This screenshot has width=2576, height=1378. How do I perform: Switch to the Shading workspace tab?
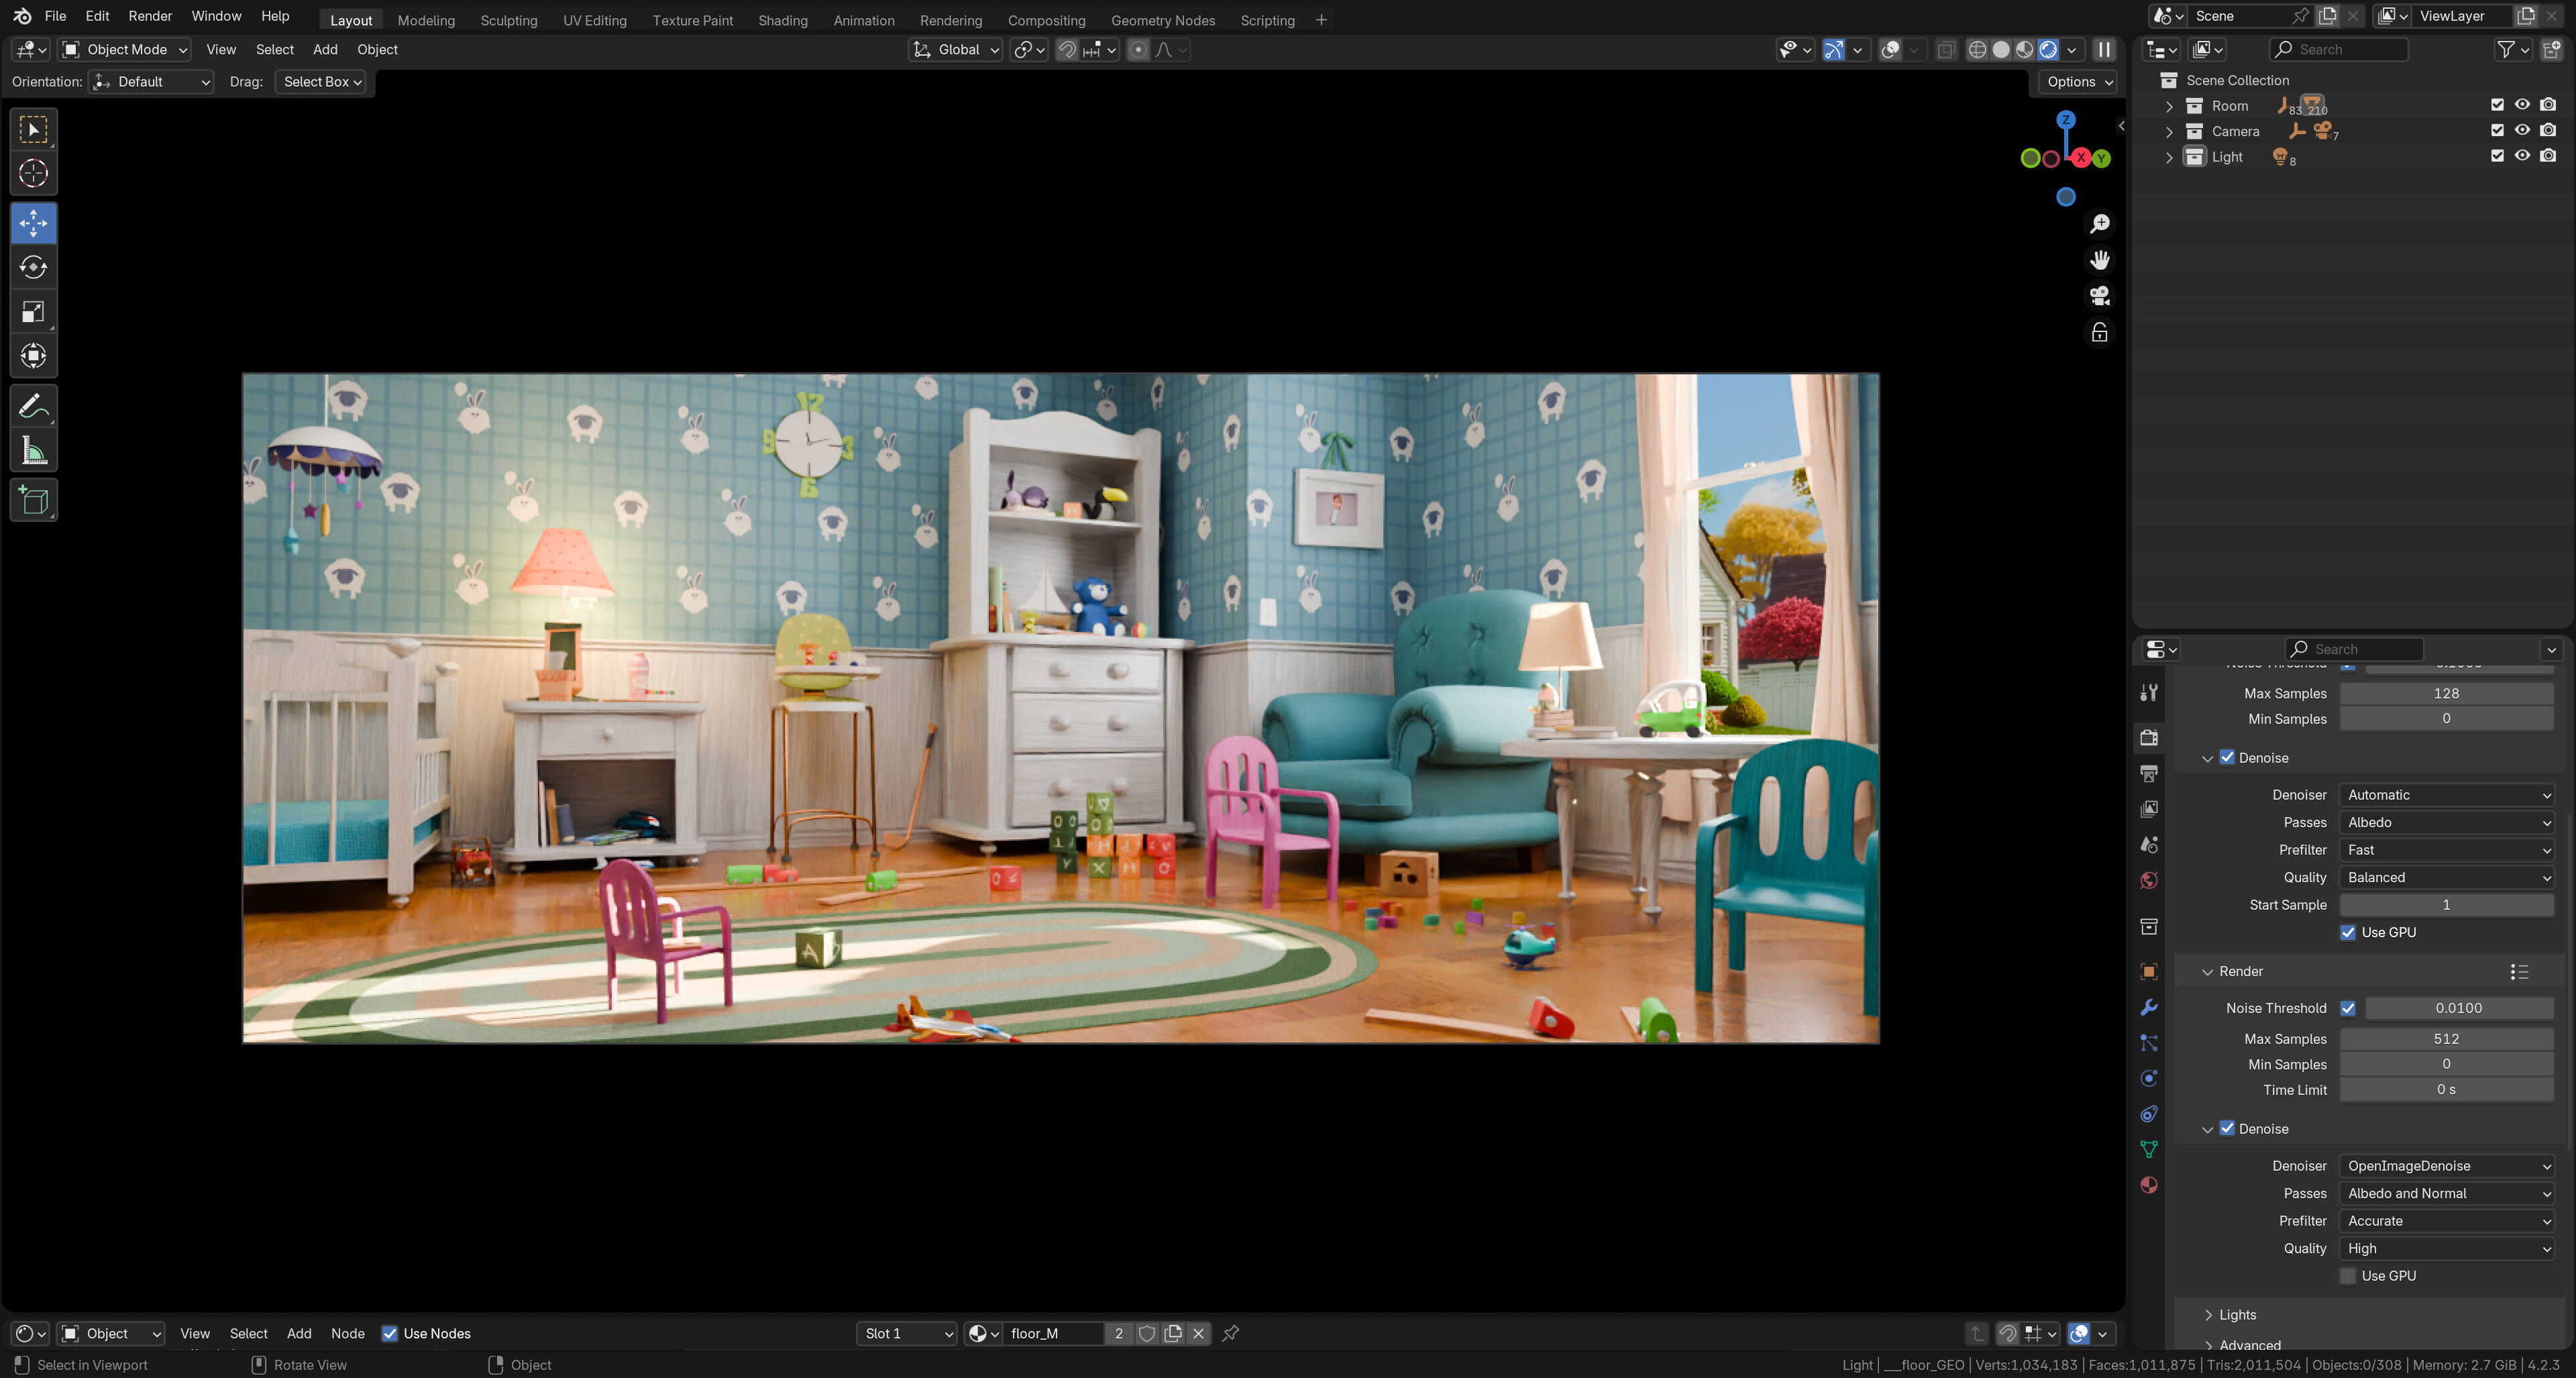(x=782, y=20)
